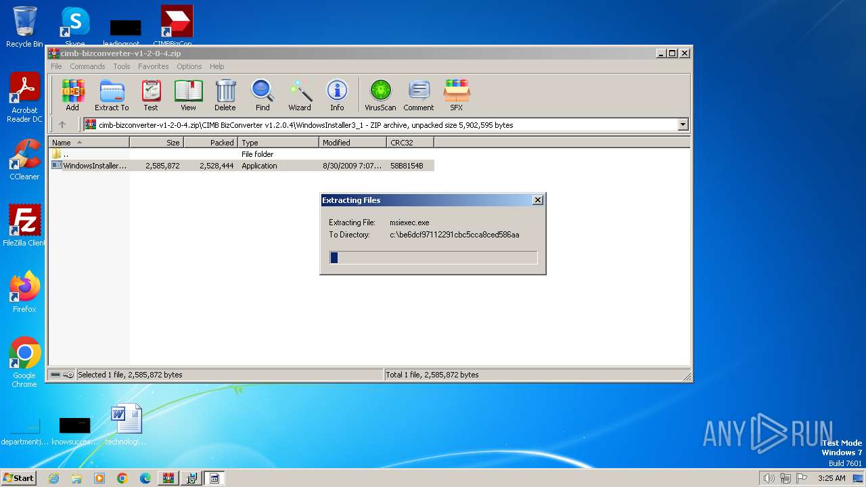The width and height of the screenshot is (866, 487).
Task: Open Recycle Bin on desktop
Action: tap(24, 27)
